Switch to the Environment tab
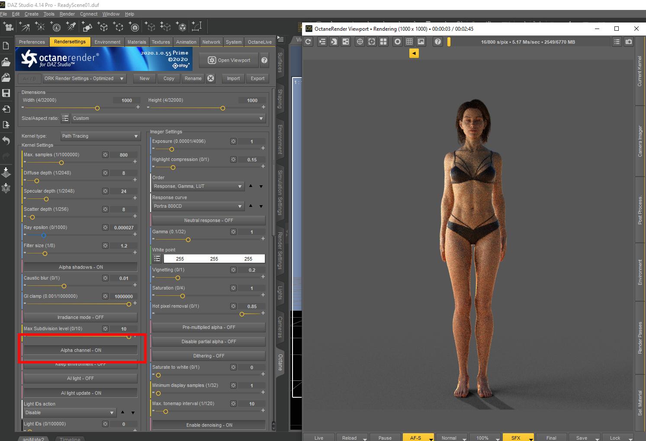This screenshot has height=441, width=646. (x=107, y=42)
